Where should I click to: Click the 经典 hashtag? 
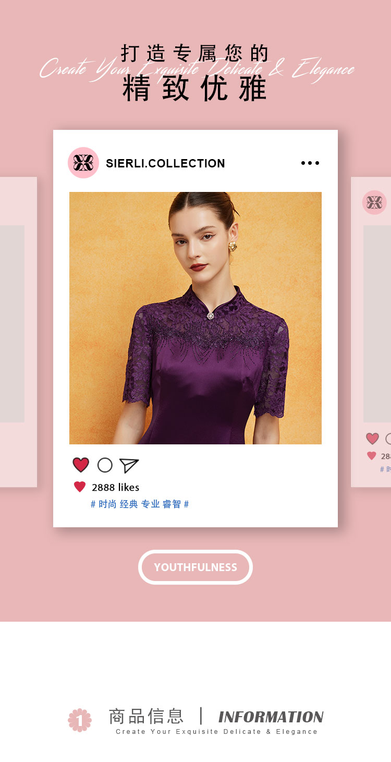129,504
